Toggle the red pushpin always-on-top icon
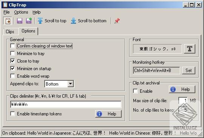The width and height of the screenshot is (204, 138). [x=117, y=21]
